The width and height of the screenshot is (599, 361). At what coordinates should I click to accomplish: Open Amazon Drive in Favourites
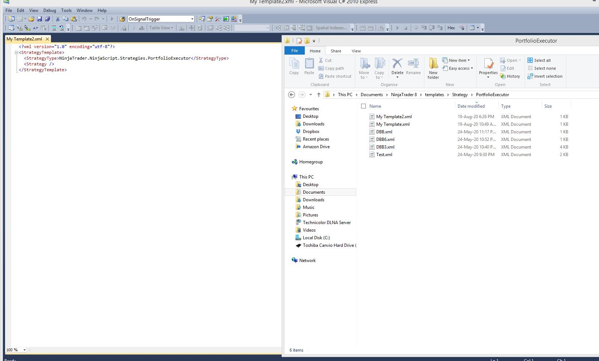pyautogui.click(x=316, y=147)
